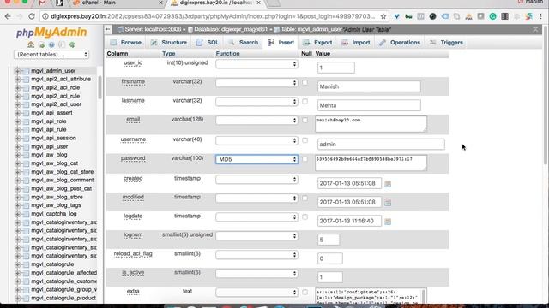Tick the Null checkbox for password
This screenshot has width=549, height=308.
tap(305, 159)
